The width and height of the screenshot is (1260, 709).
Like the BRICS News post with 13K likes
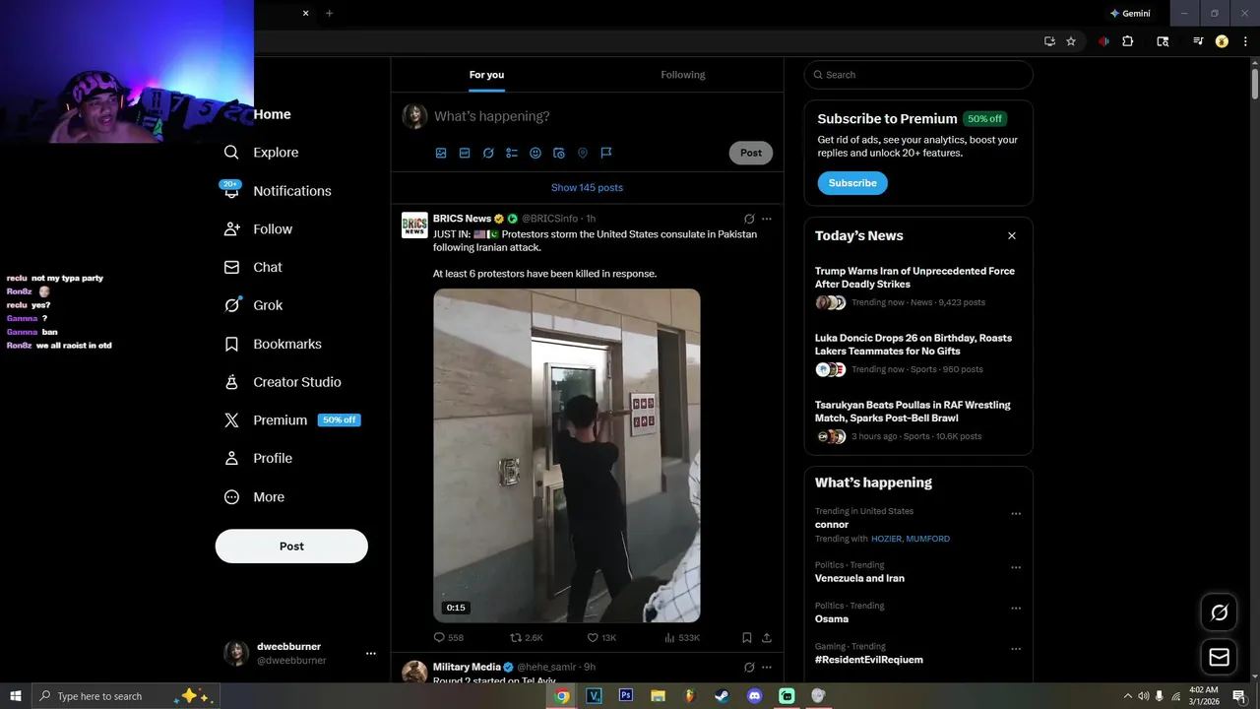[x=601, y=638]
